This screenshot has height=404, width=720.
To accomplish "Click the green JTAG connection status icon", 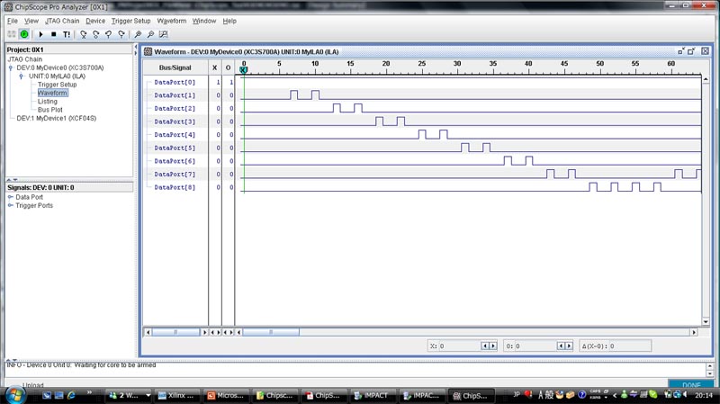I will [x=24, y=34].
